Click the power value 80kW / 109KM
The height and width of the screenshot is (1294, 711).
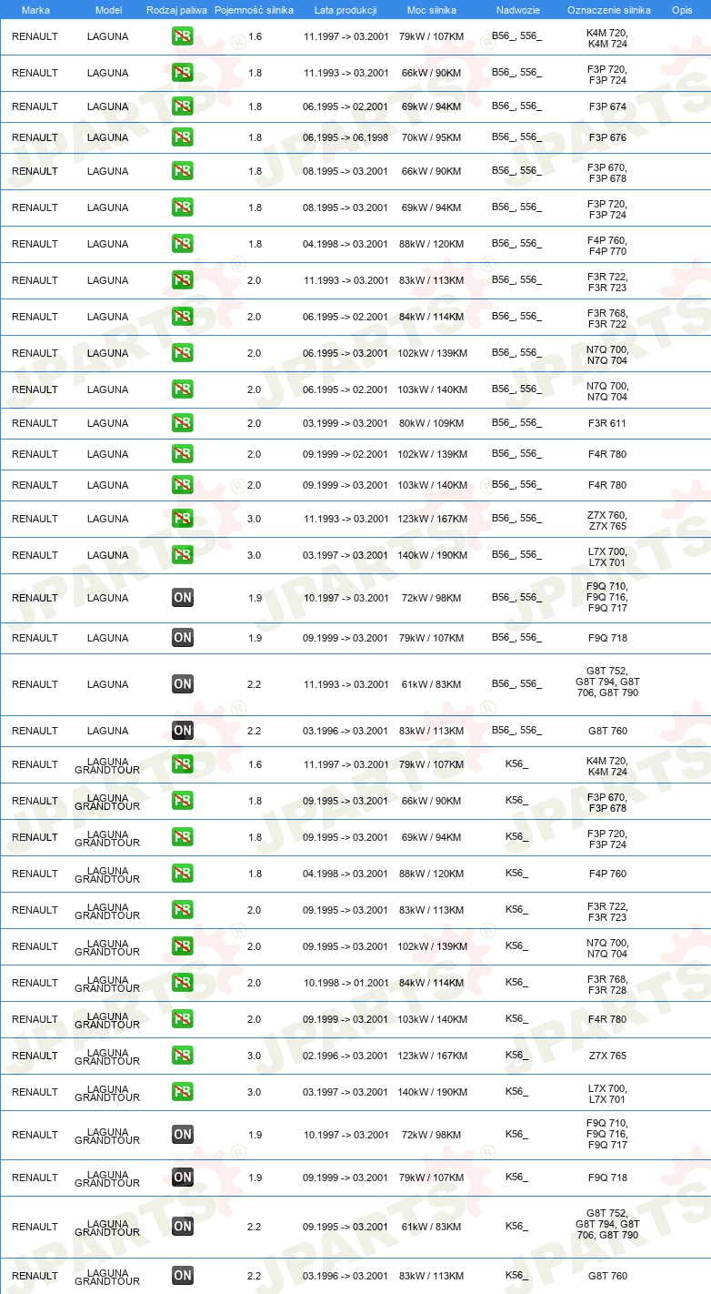(x=432, y=423)
